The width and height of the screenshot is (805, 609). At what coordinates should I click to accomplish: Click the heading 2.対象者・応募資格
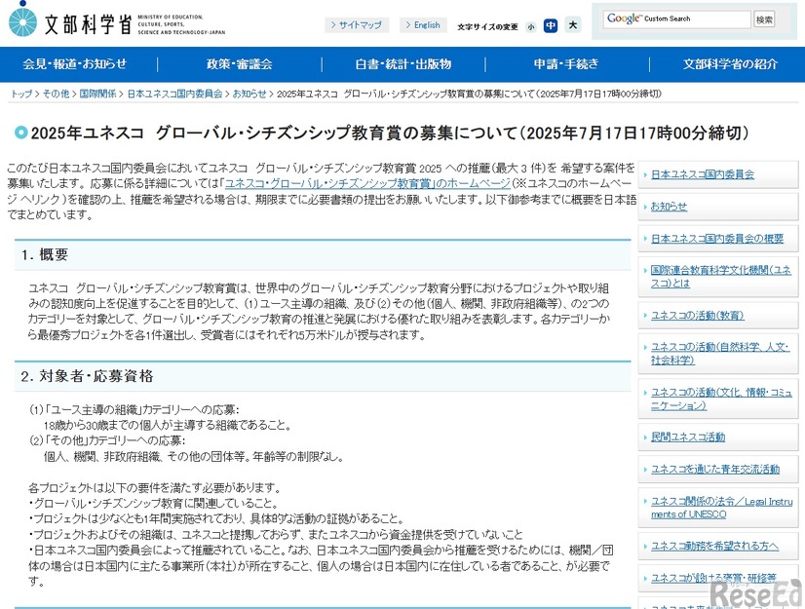point(88,376)
